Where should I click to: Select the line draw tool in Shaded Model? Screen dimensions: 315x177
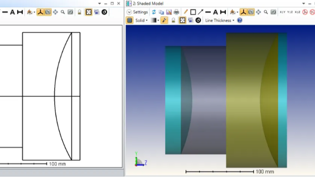[208, 12]
